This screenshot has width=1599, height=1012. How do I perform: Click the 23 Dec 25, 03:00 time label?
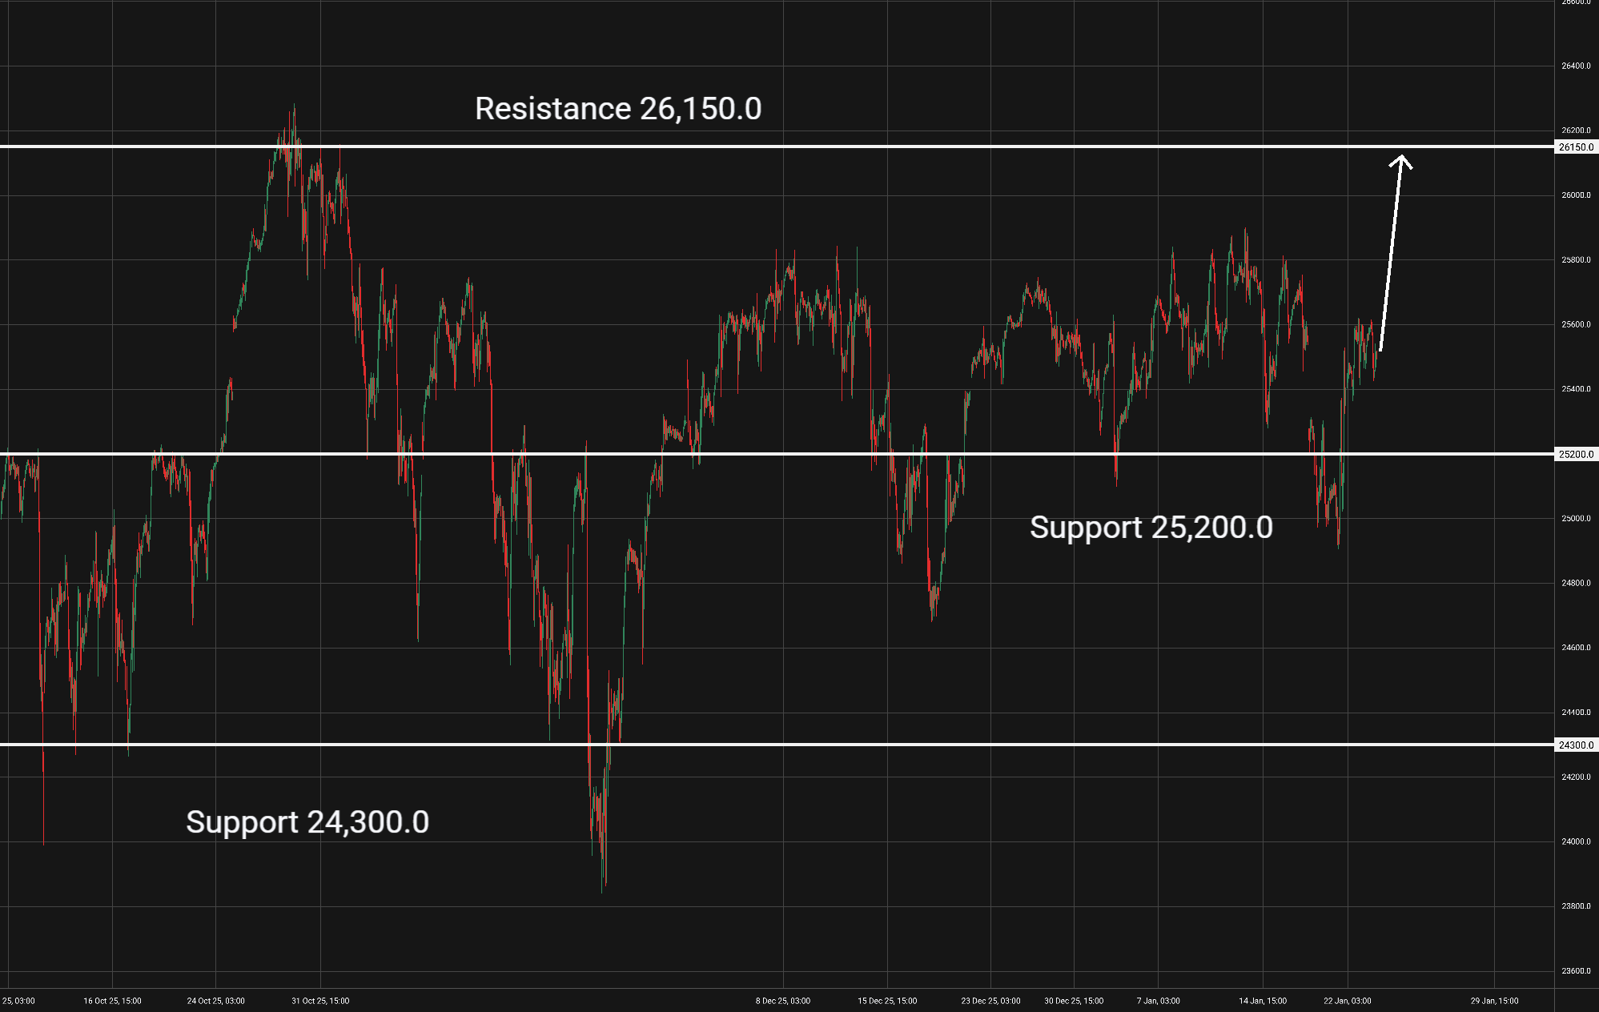[990, 1001]
